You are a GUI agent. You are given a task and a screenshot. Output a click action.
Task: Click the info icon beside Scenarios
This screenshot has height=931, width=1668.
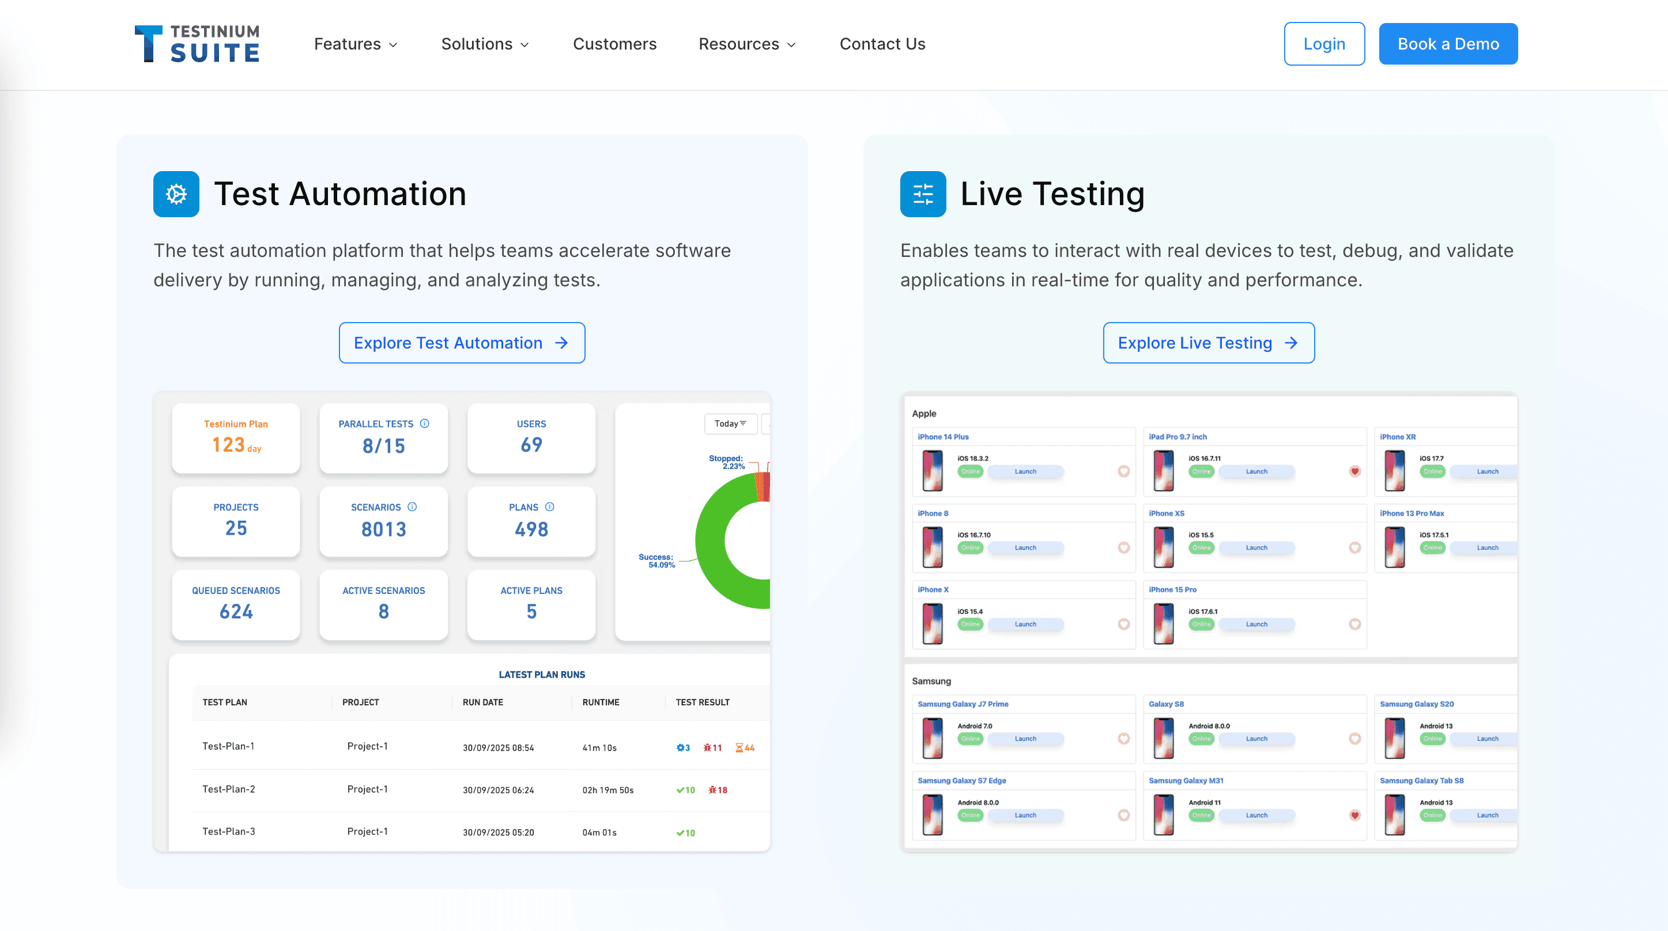point(413,507)
